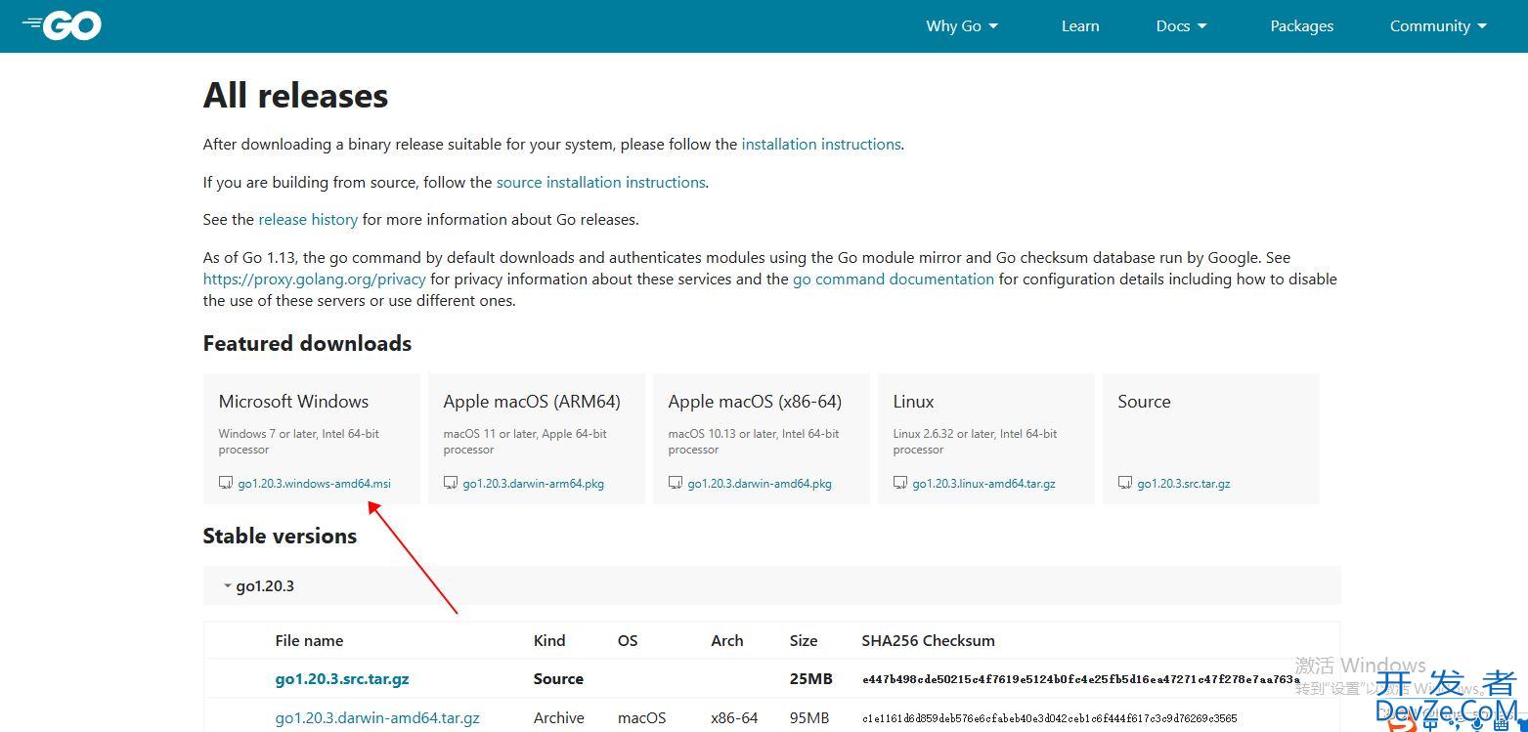This screenshot has width=1528, height=732.
Task: Click go1.20.3.darwin-amd64.tar.gz in the table
Action: tap(377, 717)
